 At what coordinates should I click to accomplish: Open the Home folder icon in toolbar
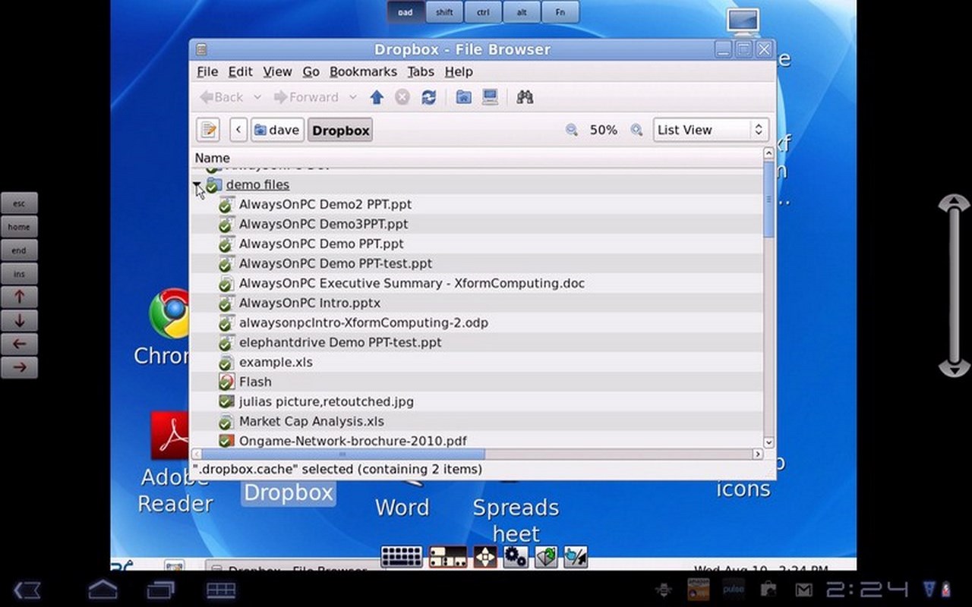click(x=464, y=97)
